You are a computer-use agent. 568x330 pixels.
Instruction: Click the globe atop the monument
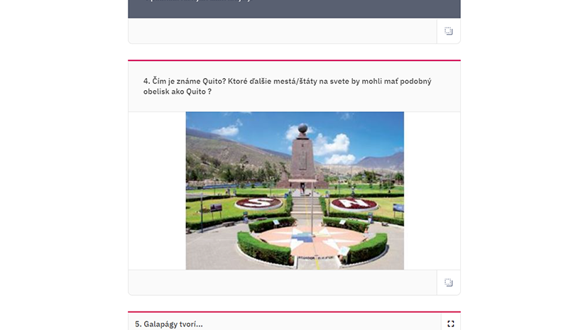click(303, 128)
